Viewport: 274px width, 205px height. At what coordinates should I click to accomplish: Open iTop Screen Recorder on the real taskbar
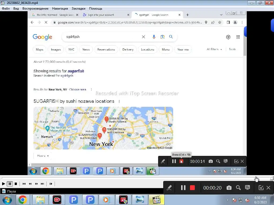[x=57, y=200]
